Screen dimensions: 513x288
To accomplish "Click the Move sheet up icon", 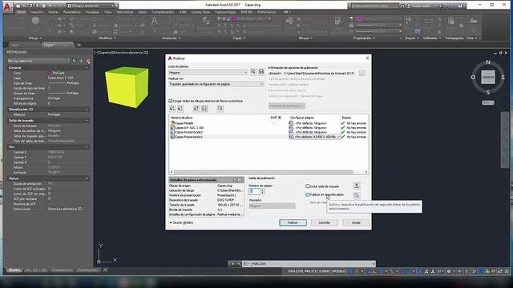I will pyautogui.click(x=196, y=109).
